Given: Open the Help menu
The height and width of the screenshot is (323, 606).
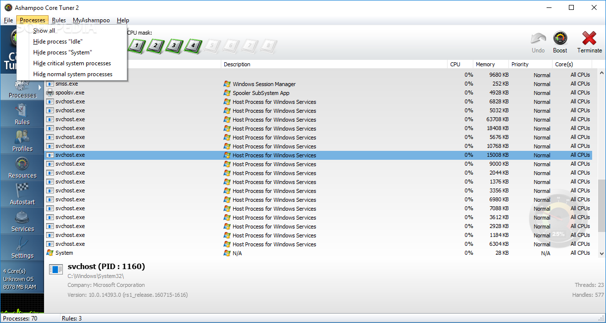Looking at the screenshot, I should pos(123,20).
